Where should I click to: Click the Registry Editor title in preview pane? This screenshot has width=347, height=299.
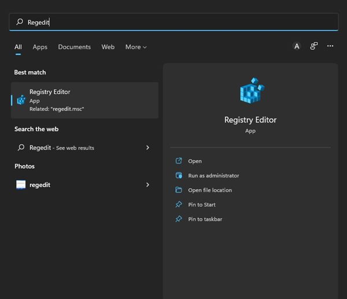tap(250, 120)
